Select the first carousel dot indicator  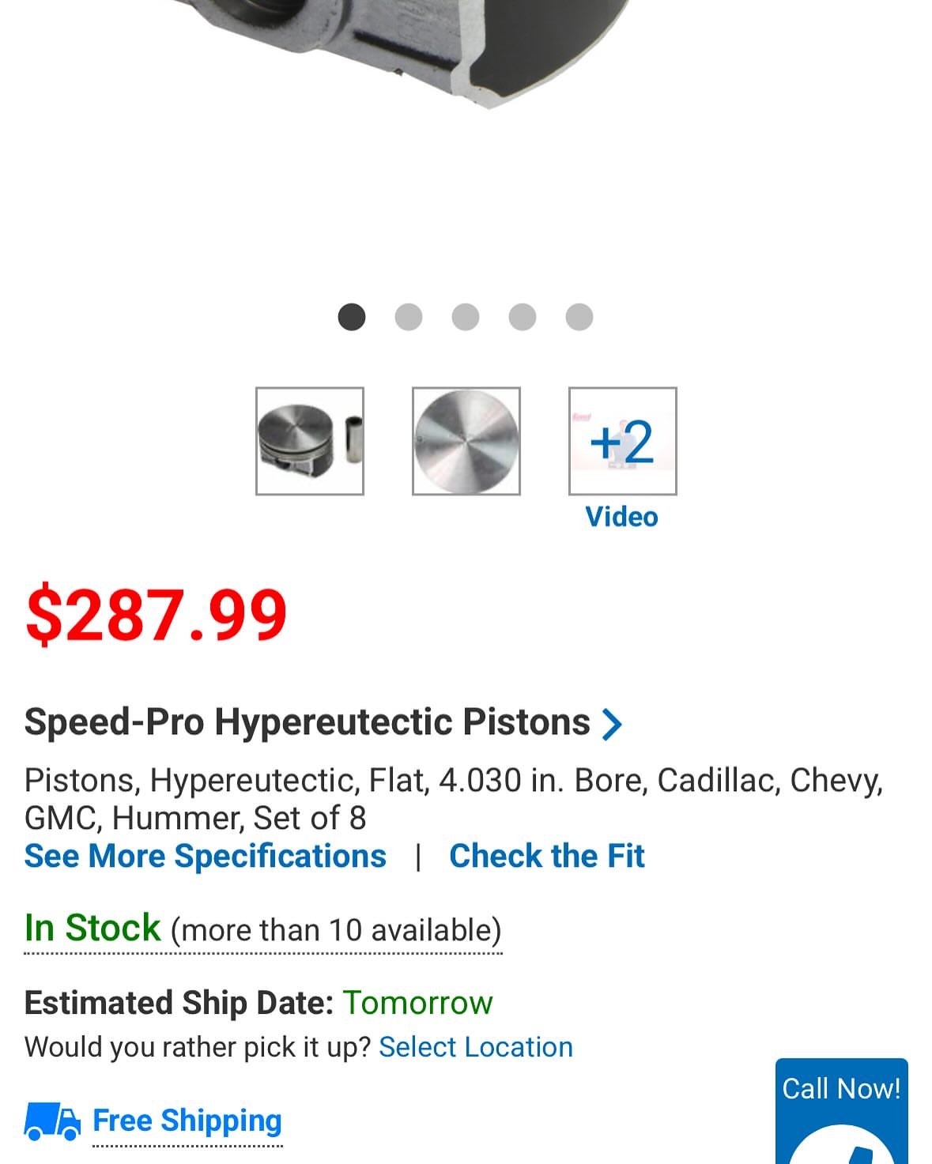coord(352,317)
